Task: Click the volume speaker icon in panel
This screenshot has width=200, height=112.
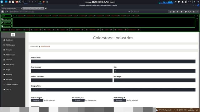Action: [179, 2]
